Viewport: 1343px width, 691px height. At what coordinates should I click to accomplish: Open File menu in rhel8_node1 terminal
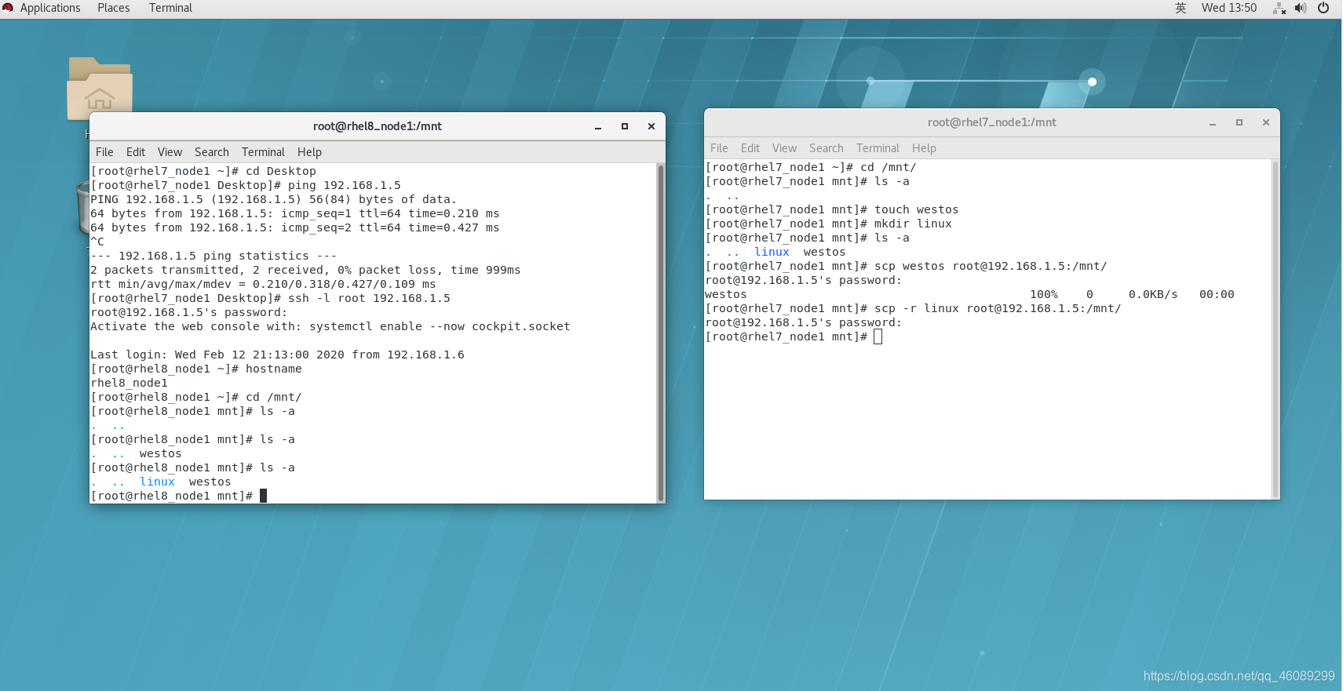pyautogui.click(x=104, y=152)
